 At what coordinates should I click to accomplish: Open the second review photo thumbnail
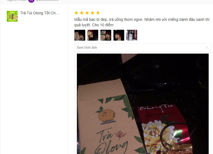pyautogui.click(x=93, y=35)
